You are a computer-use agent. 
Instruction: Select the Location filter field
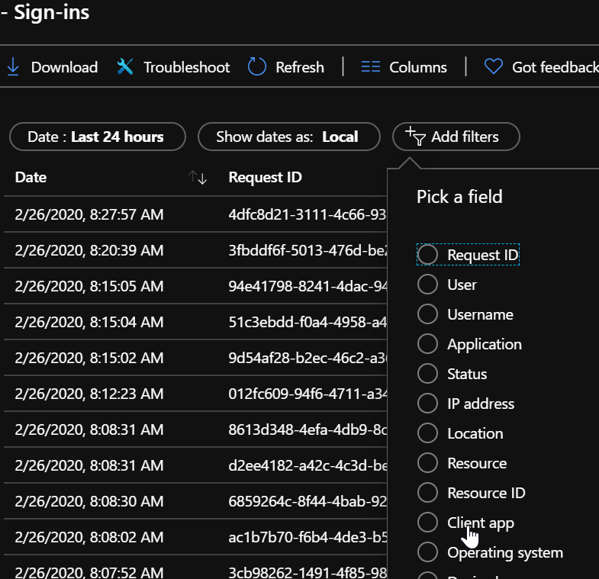pos(427,433)
